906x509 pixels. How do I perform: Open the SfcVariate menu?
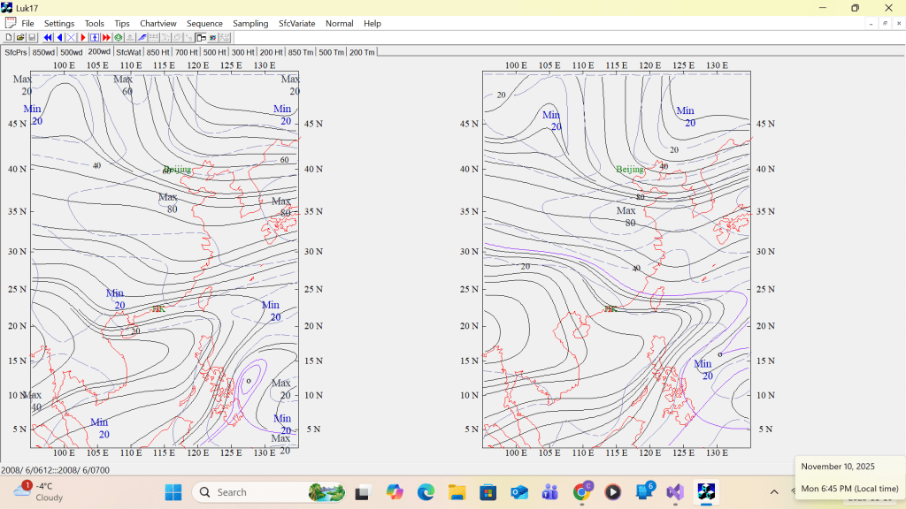pos(296,23)
